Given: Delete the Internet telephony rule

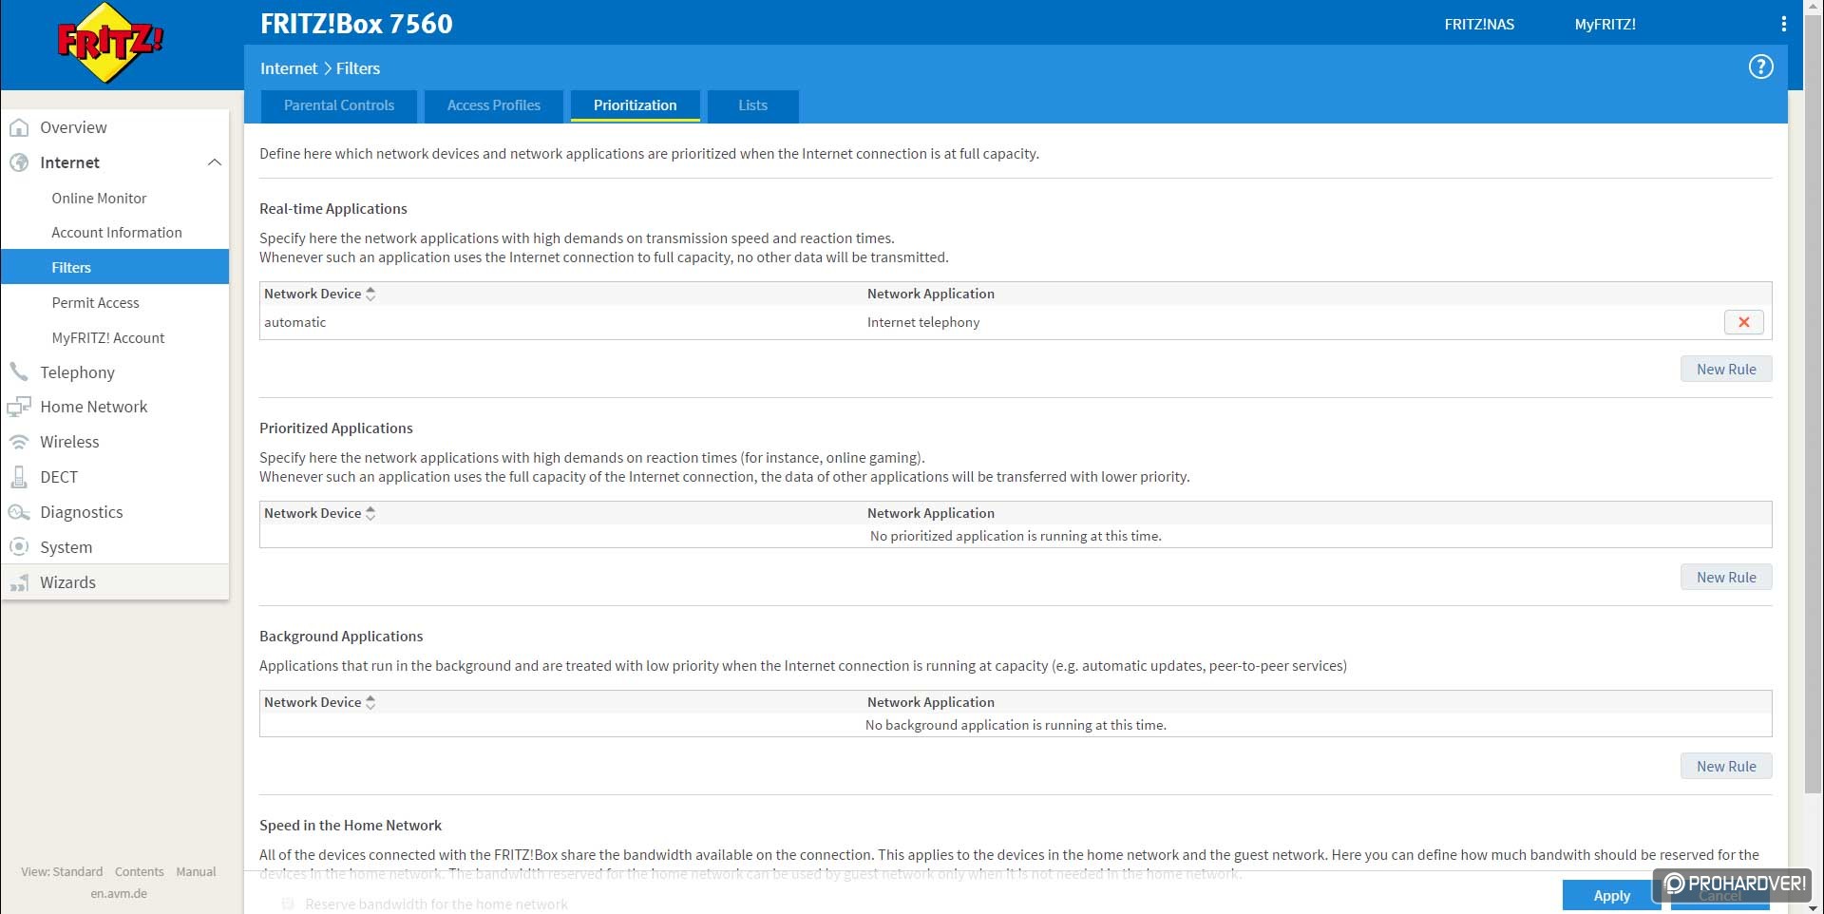Looking at the screenshot, I should (1743, 322).
